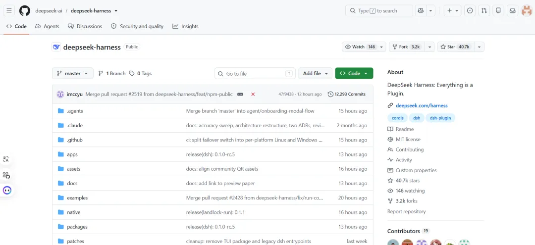Open the translate floating sidebar icon
Viewport: 535px width, 245px height.
click(x=6, y=159)
